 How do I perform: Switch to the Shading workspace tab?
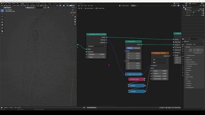pyautogui.click(x=50, y=4)
